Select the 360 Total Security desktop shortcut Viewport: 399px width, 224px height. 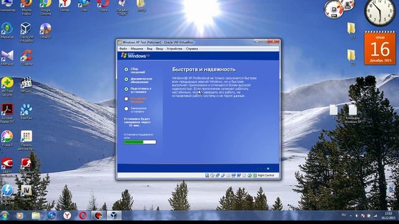[7, 86]
